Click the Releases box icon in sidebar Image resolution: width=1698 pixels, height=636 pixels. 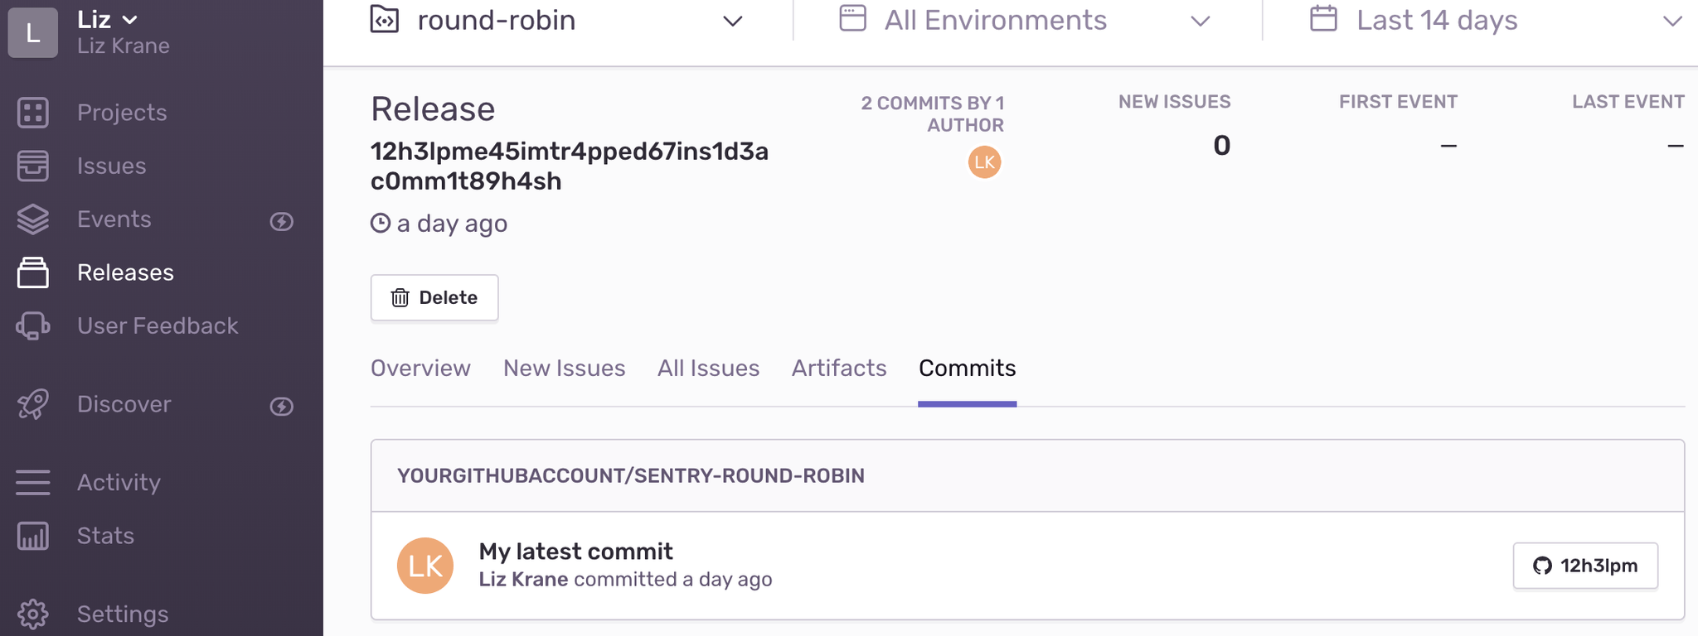[32, 272]
